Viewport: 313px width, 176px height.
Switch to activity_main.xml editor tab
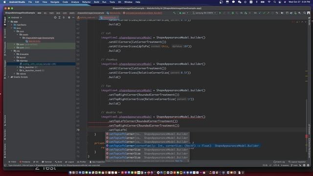[x=87, y=18]
